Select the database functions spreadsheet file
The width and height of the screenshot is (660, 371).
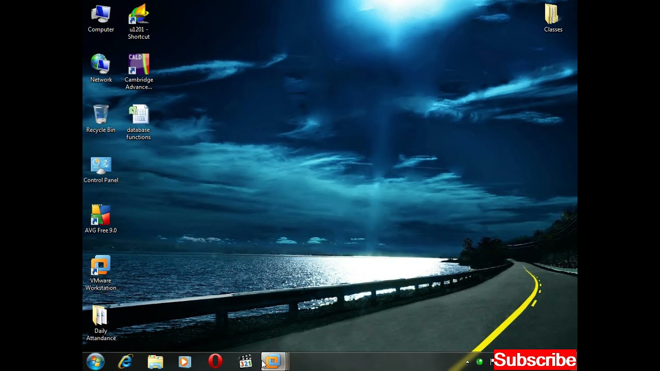tap(139, 123)
